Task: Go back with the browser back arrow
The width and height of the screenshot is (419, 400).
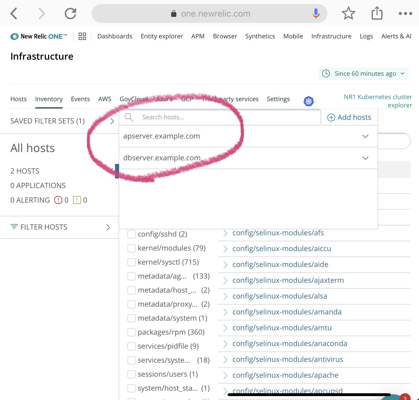Action: 14,13
